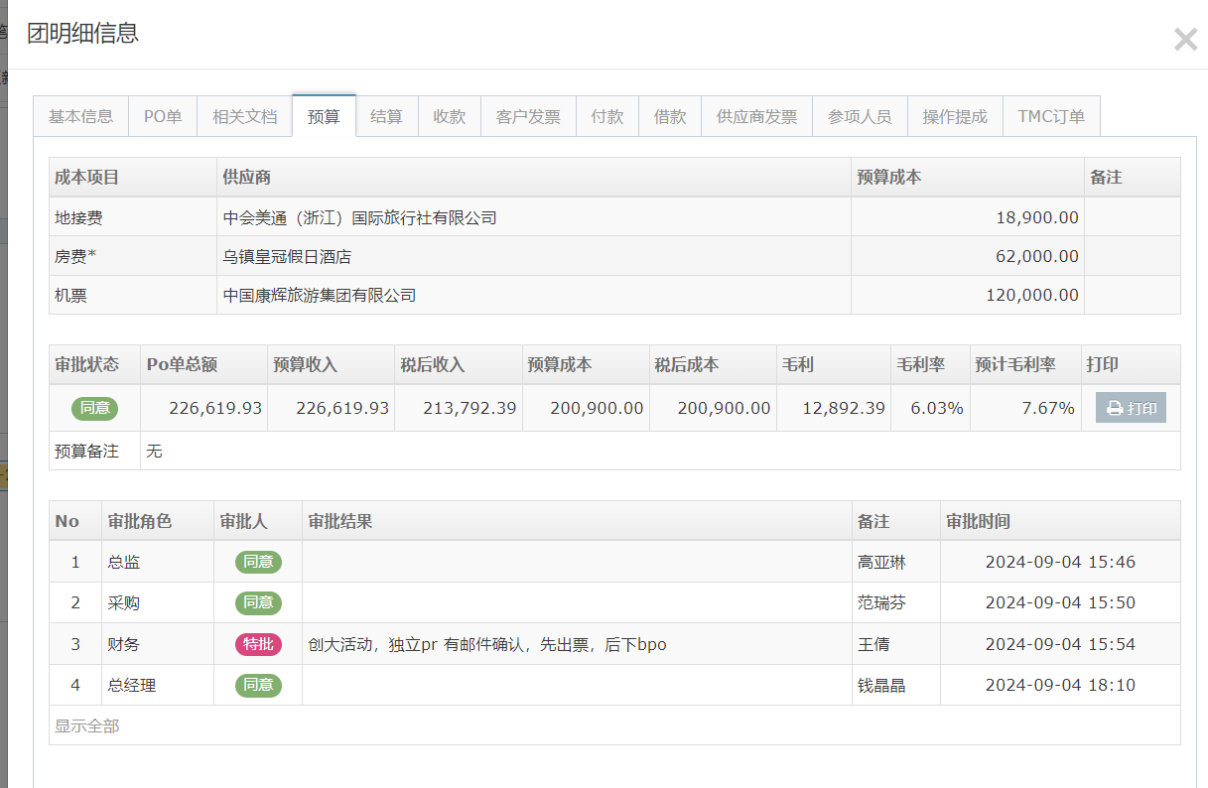Image resolution: width=1208 pixels, height=788 pixels.
Task: Switch to 客户发票 tab
Action: click(x=528, y=116)
